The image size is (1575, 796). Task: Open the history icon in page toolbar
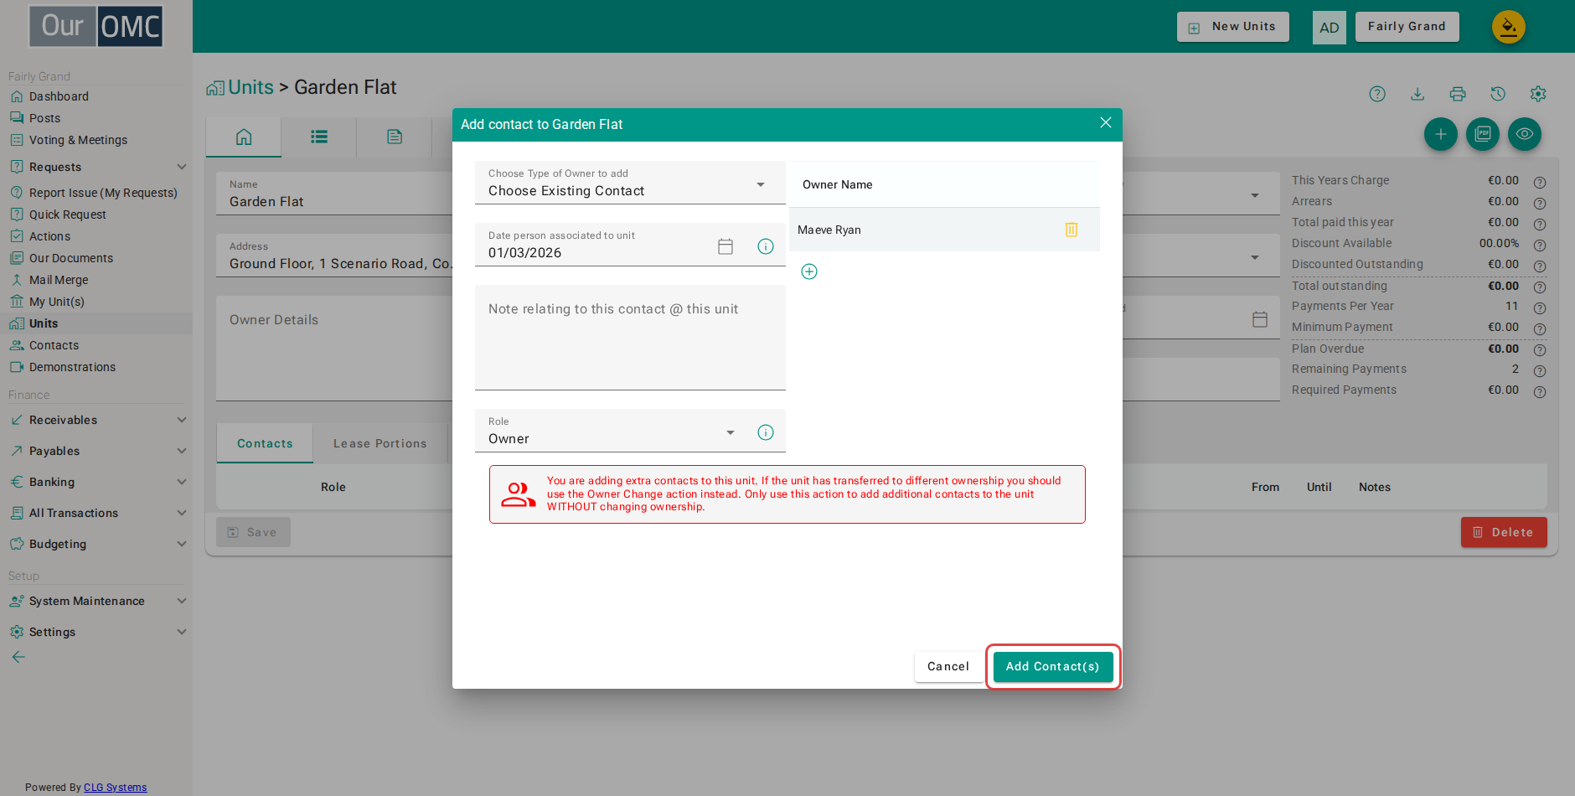[x=1498, y=94]
